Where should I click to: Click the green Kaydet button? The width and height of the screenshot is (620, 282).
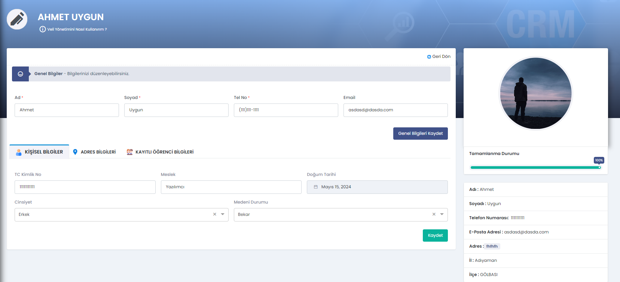435,236
